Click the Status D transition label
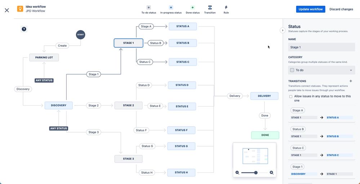The height and width of the screenshot is (184, 360). [144, 85]
